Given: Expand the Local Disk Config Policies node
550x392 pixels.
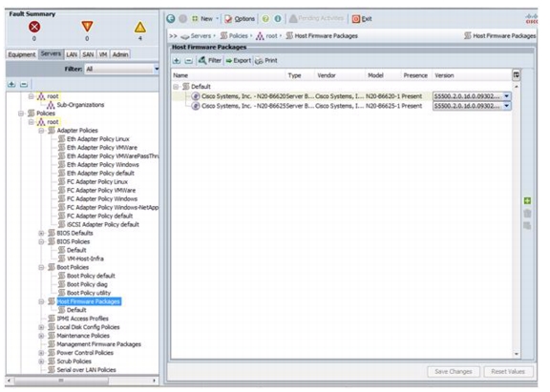Looking at the screenshot, I should pyautogui.click(x=41, y=327).
